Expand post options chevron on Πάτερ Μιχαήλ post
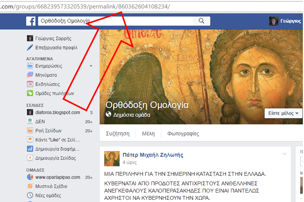304x202 pixels. tap(284, 154)
